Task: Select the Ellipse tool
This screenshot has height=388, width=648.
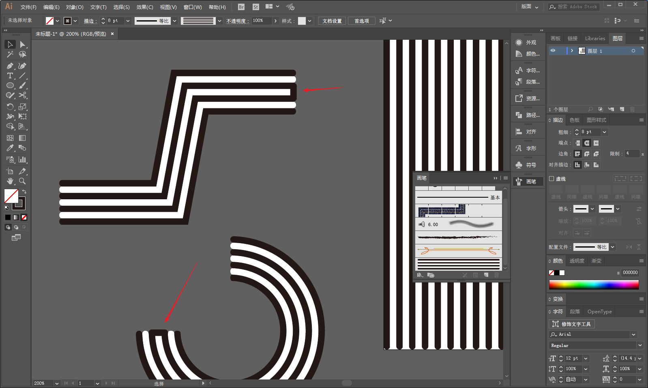Action: [x=10, y=85]
